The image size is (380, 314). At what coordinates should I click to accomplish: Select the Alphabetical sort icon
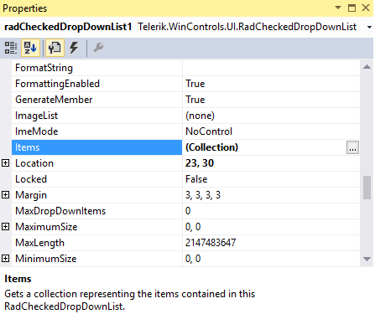30,48
